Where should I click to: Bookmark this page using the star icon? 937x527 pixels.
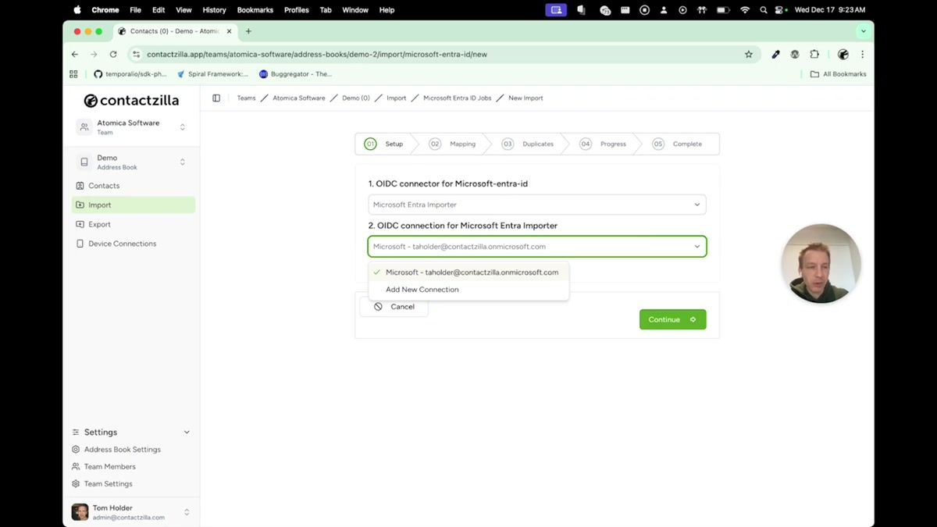click(x=748, y=54)
